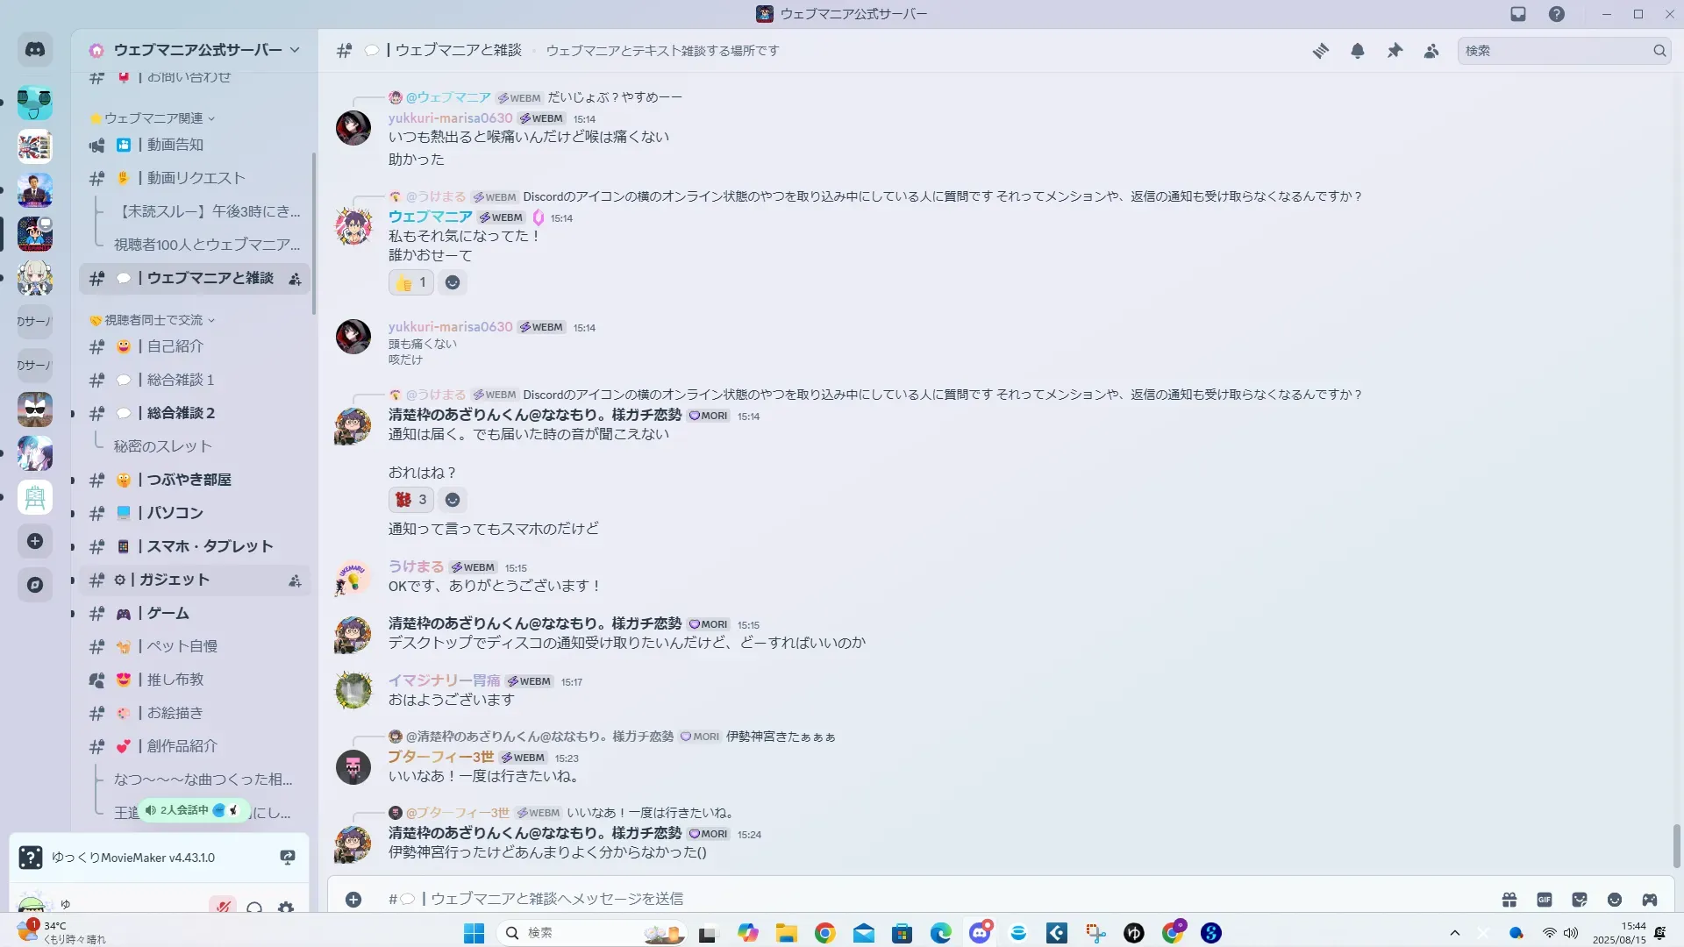
Task: Open notification bell settings for channel
Action: tap(1357, 51)
